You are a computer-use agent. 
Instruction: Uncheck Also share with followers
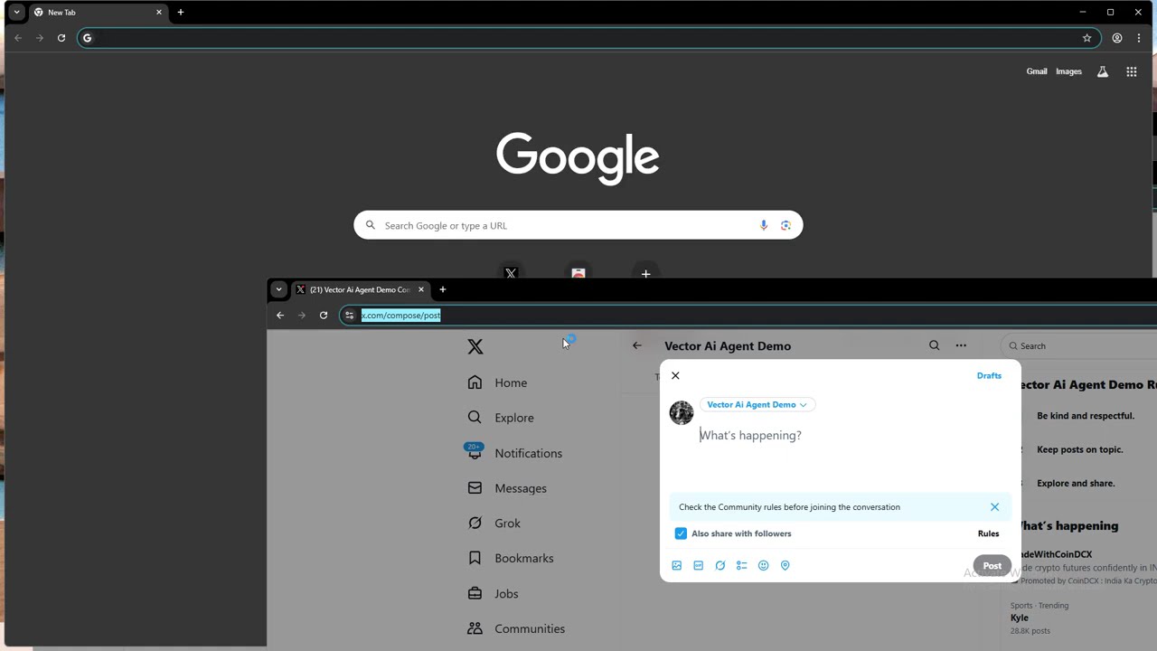[681, 533]
